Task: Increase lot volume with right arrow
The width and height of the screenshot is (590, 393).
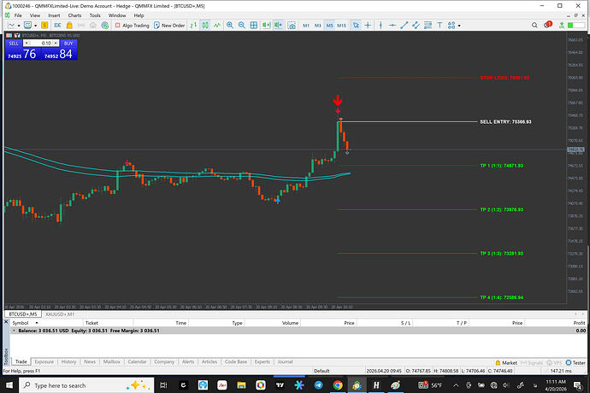Action: [56, 44]
